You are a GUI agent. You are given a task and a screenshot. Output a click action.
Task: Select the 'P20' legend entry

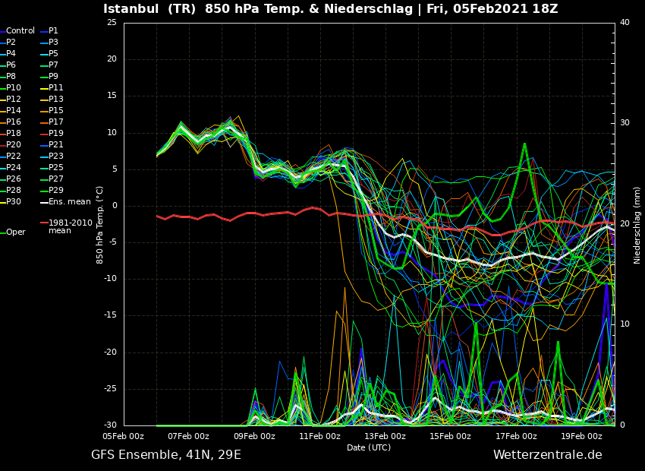coord(11,144)
